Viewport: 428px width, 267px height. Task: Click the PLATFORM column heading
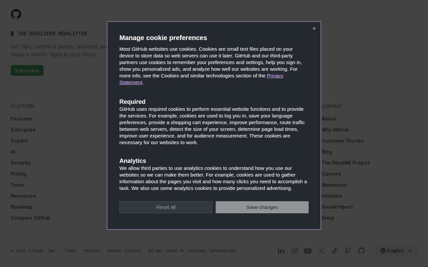point(22,106)
